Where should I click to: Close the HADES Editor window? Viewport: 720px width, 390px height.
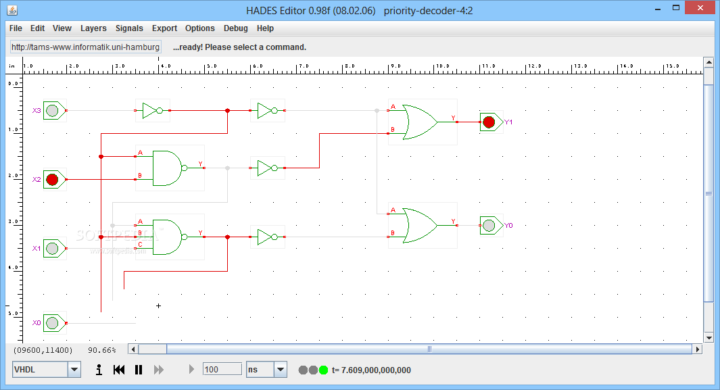(x=700, y=8)
